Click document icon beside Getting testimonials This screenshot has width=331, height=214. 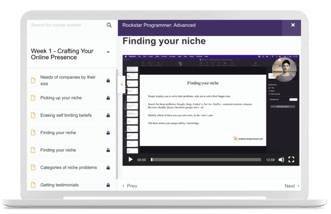tap(33, 185)
